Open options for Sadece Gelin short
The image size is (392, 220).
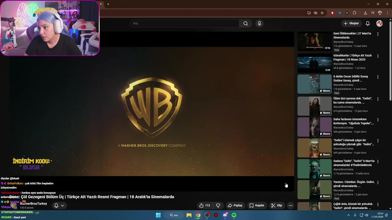coord(378,161)
